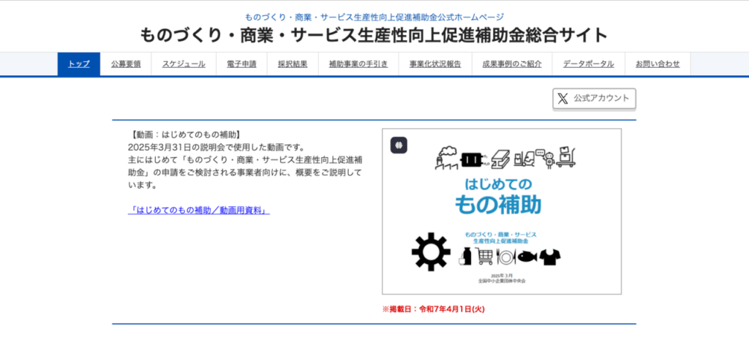
Task: Click the shopping cart icon in the video
Action: 485,257
